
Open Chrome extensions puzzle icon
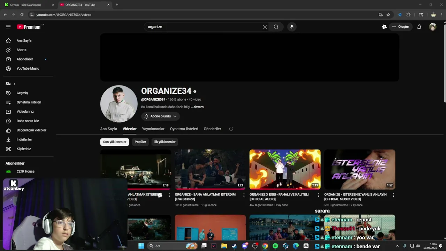pyautogui.click(x=408, y=15)
